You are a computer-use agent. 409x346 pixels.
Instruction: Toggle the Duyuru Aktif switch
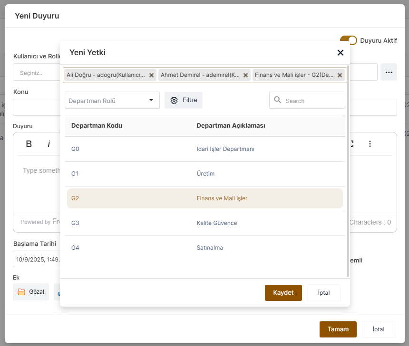coord(348,40)
